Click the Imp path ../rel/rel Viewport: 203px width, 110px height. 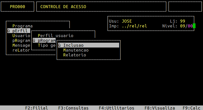coord(134,26)
